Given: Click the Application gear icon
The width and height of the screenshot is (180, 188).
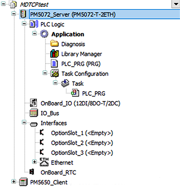Looking at the screenshot, I should coord(44,34).
